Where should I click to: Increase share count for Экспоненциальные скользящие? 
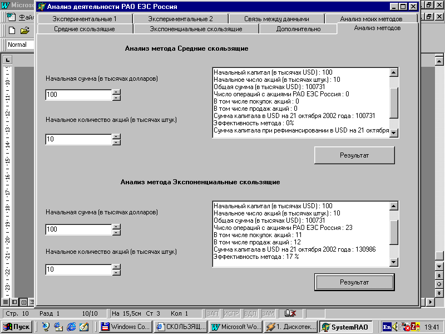coord(116,267)
